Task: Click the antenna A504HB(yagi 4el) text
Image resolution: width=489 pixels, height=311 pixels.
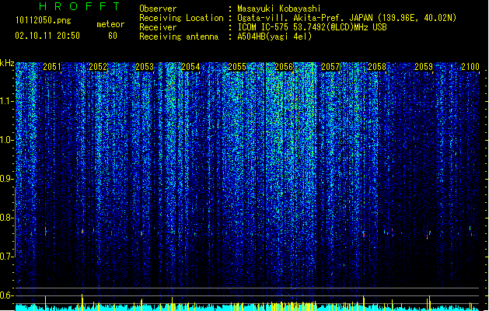Action: pyautogui.click(x=274, y=37)
